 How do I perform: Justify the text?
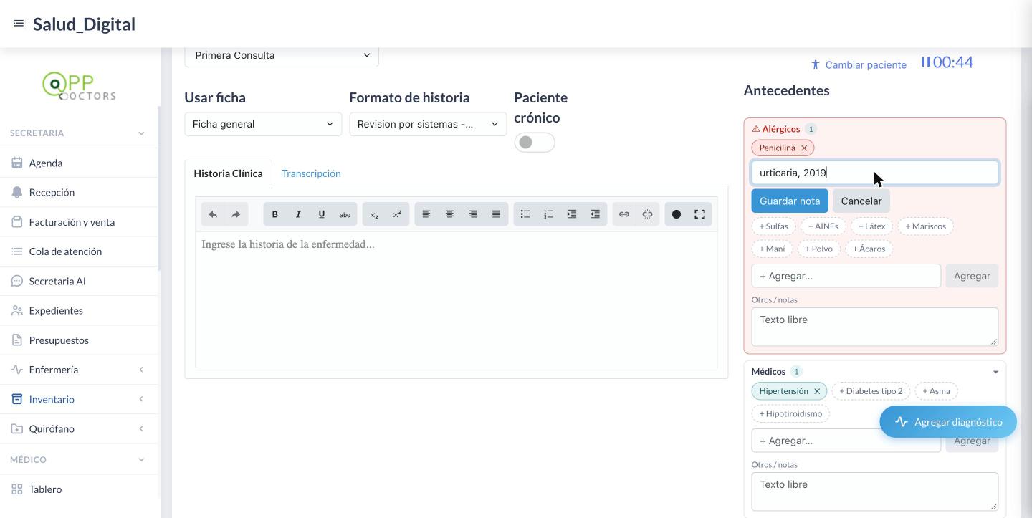(496, 214)
